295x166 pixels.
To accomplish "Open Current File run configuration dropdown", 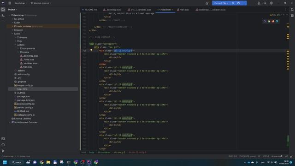I will (221, 3).
